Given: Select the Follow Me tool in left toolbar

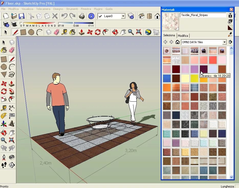Looking at the screenshot, I should coord(12,91).
